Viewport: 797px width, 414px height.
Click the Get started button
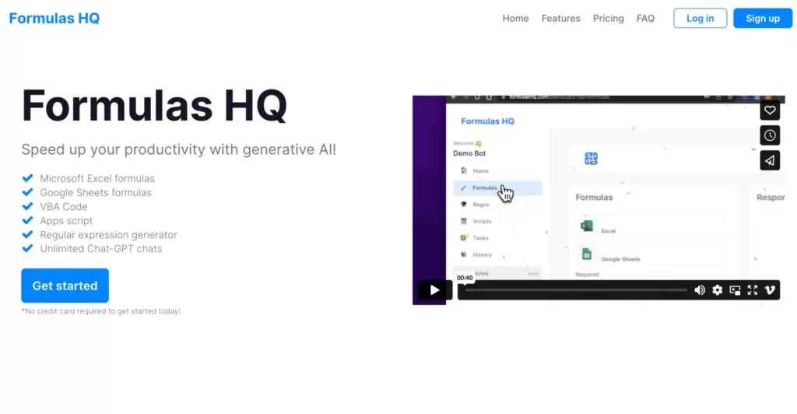(x=65, y=286)
